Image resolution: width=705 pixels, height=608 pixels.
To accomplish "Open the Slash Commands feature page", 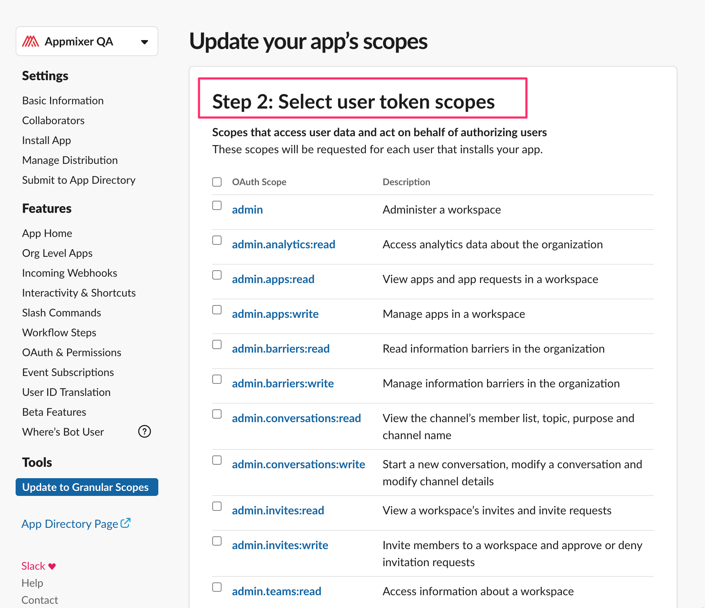I will [x=62, y=313].
